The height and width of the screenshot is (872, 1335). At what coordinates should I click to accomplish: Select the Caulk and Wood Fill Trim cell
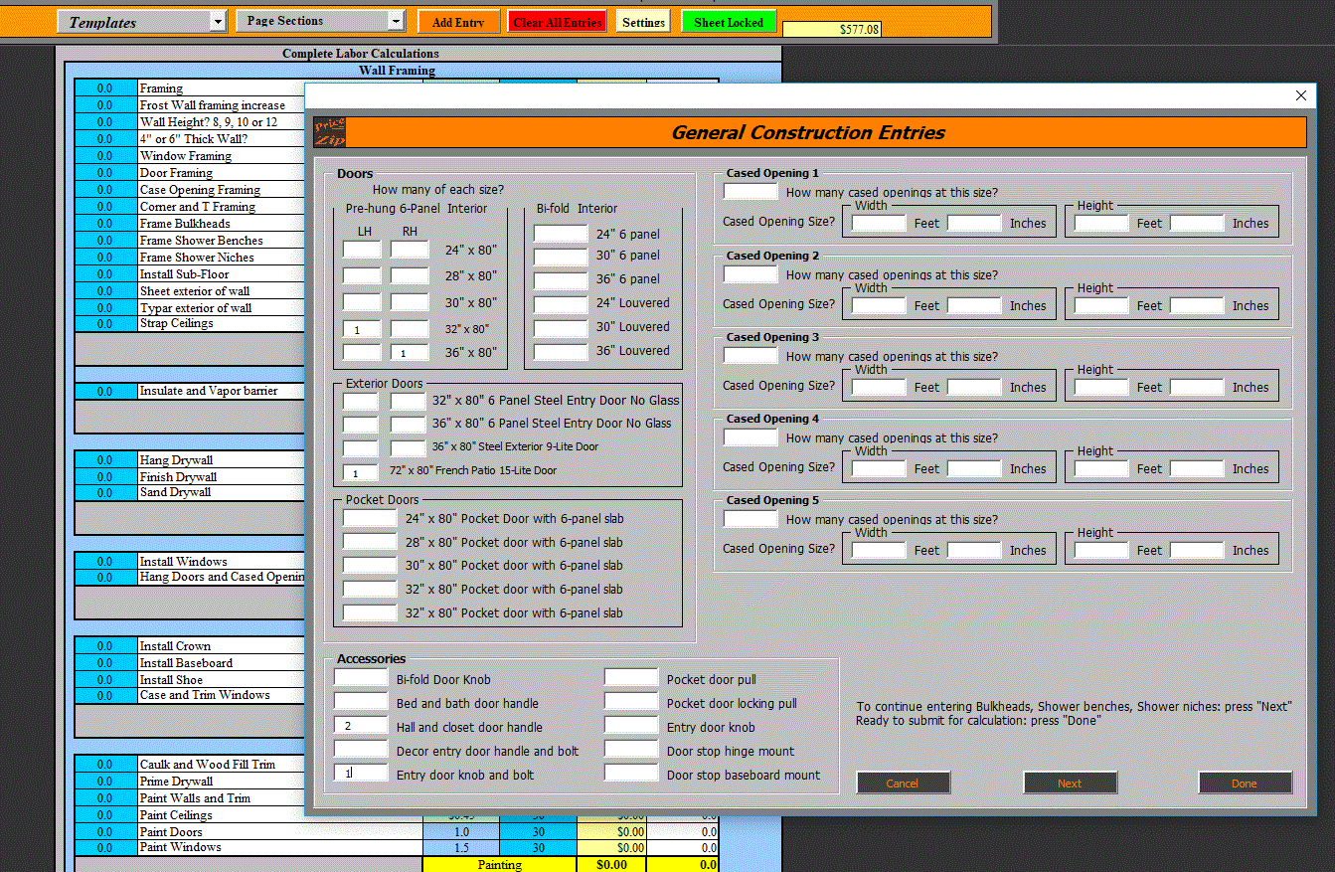221,765
